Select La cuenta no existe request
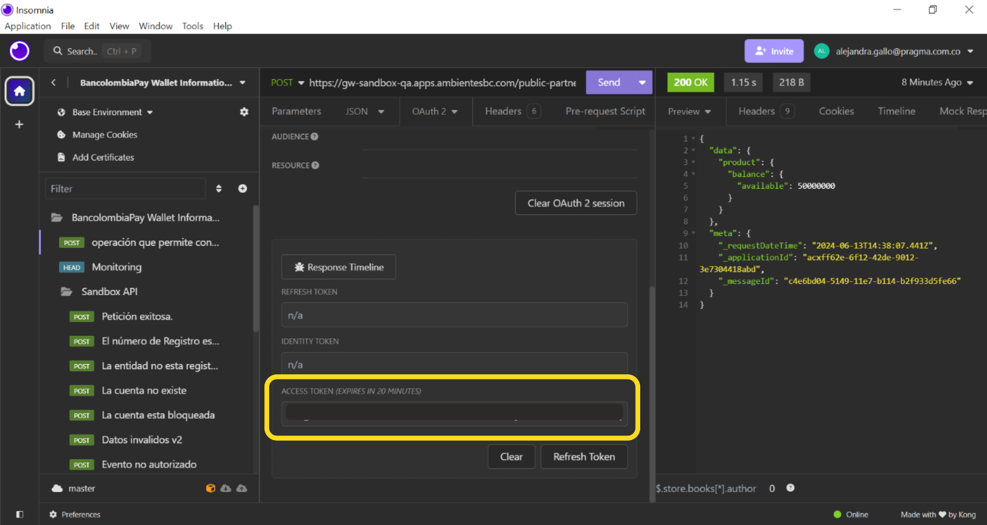The image size is (987, 525). coord(144,390)
